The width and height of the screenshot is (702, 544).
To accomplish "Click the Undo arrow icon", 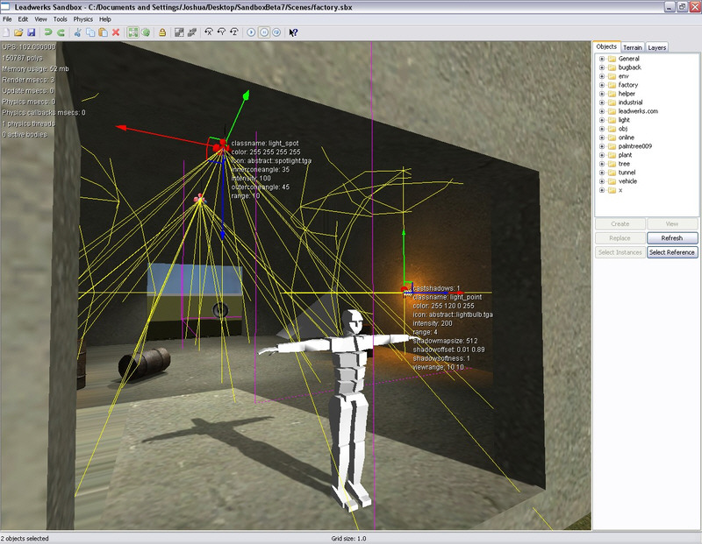I will [x=48, y=32].
